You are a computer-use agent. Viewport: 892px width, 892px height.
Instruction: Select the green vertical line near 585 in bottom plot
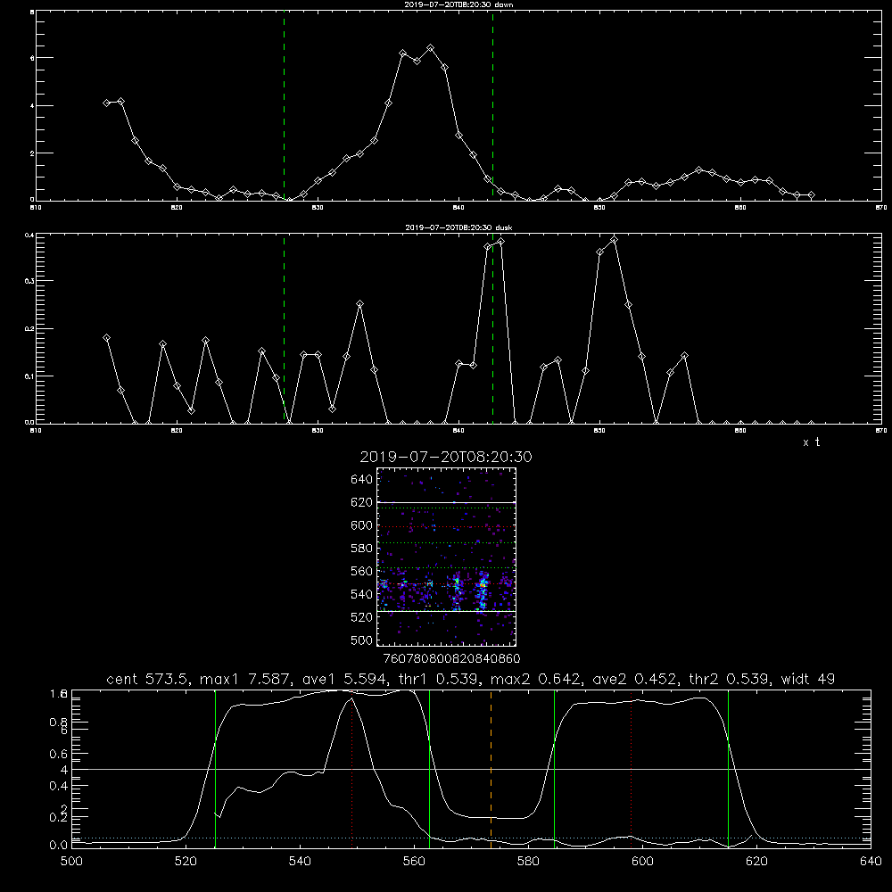554,768
